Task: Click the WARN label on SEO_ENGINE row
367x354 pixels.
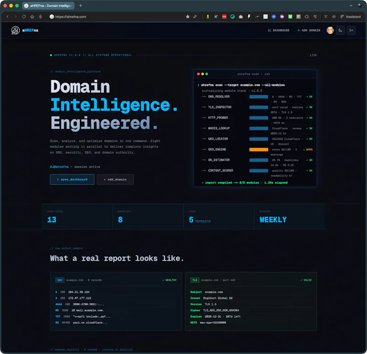Action: click(x=308, y=150)
